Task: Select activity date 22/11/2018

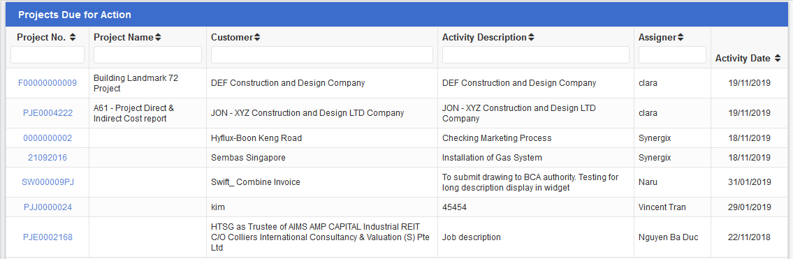Action: (x=750, y=237)
